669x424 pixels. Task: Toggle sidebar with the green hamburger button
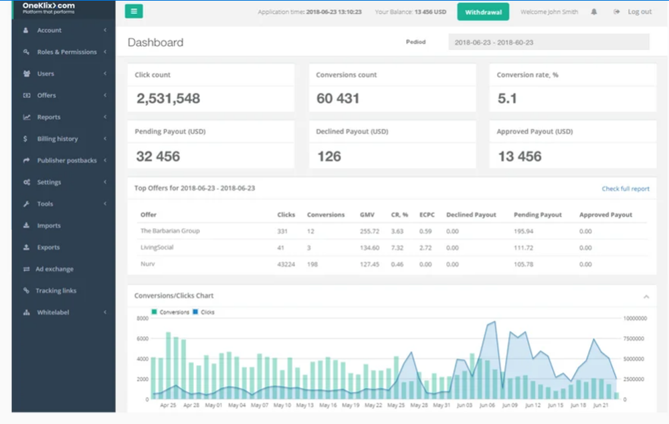tap(134, 11)
